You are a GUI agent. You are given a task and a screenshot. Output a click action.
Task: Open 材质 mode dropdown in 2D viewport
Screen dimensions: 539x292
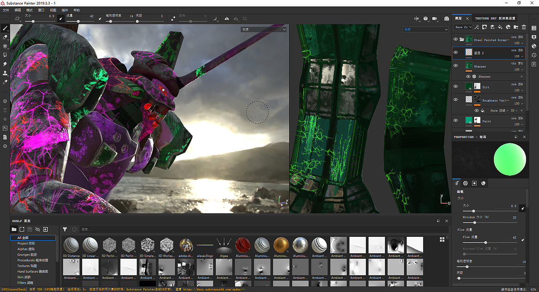coord(426,29)
